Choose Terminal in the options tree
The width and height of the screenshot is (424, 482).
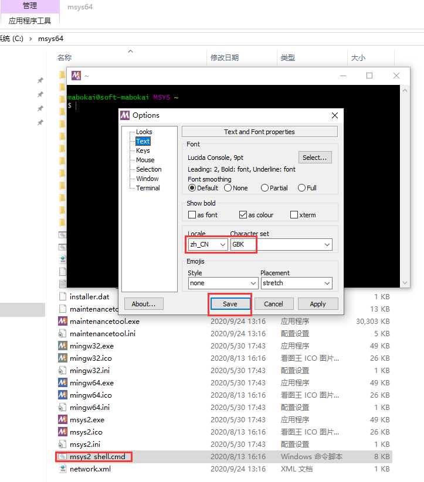click(x=148, y=188)
